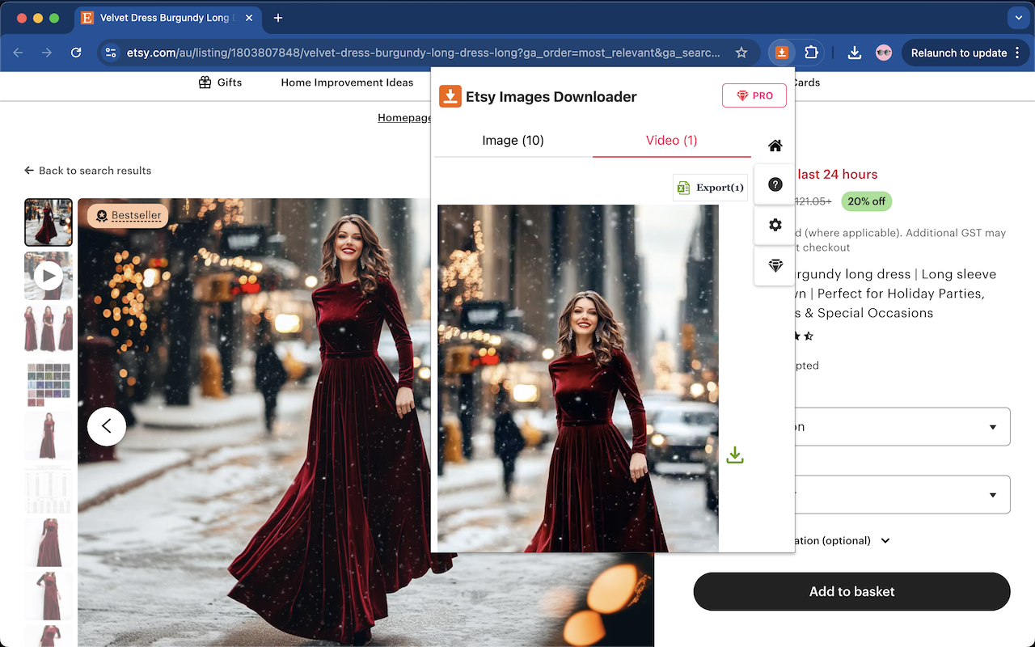
Task: Click the diamond premium icon in sidebar
Action: (775, 265)
